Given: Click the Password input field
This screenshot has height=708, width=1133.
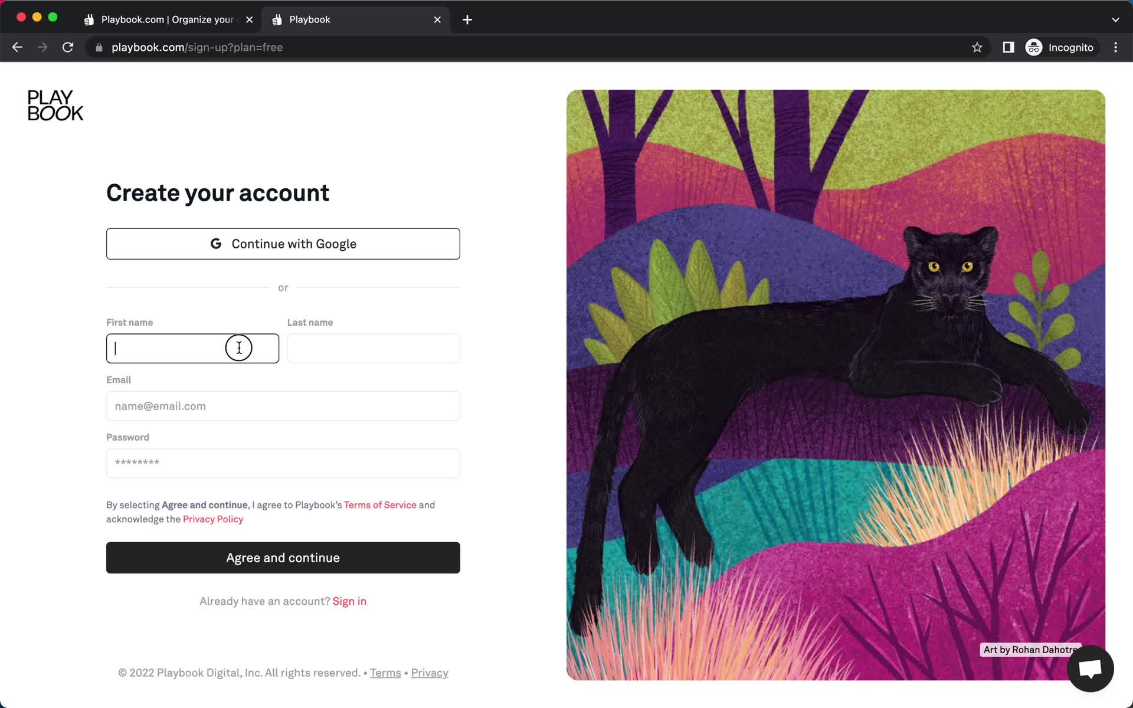Looking at the screenshot, I should click(x=283, y=463).
